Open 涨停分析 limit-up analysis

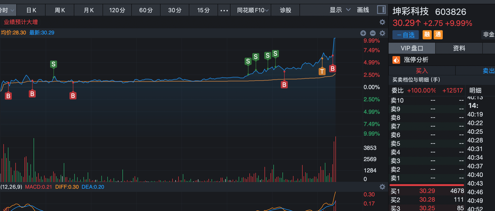[416, 60]
